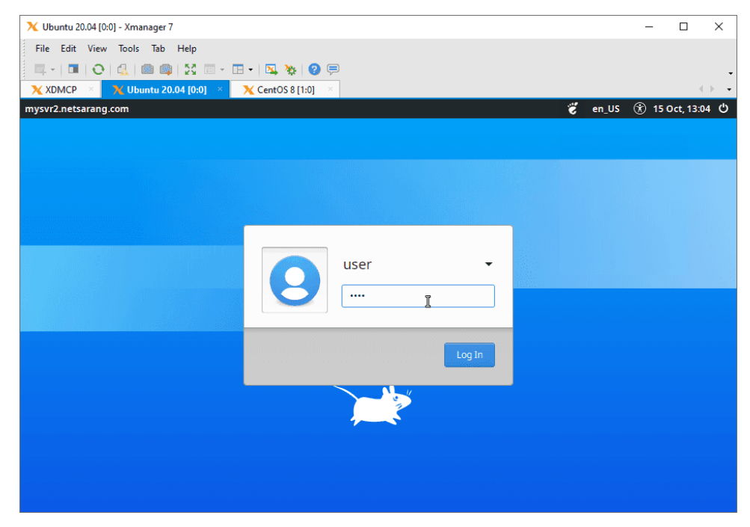The image size is (750, 527).
Task: Open the Tools menu
Action: [129, 49]
